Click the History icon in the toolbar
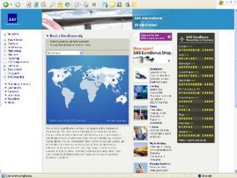The width and height of the screenshot is (237, 178). [x=68, y=4]
